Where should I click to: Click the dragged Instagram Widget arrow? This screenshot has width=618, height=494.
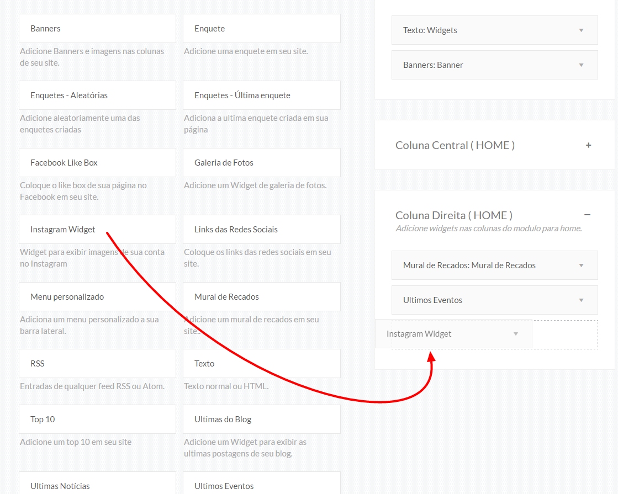click(x=516, y=334)
